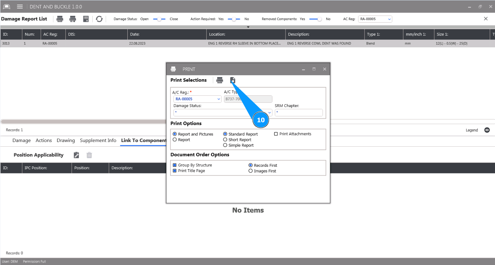This screenshot has height=265, width=495.
Task: Choose the Simple Report option
Action: [225, 145]
